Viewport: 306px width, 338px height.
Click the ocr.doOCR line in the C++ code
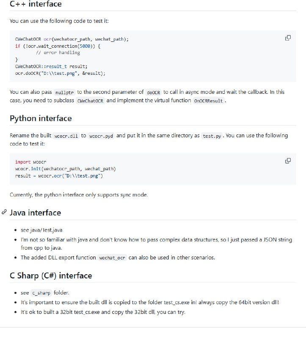pyautogui.click(x=60, y=73)
